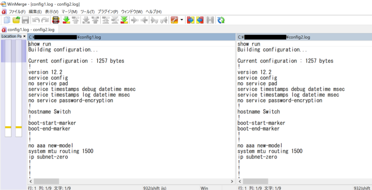Screen dimensions: 372x190
Task: Click 'no service password-encryption' in left pane
Action: point(71,100)
